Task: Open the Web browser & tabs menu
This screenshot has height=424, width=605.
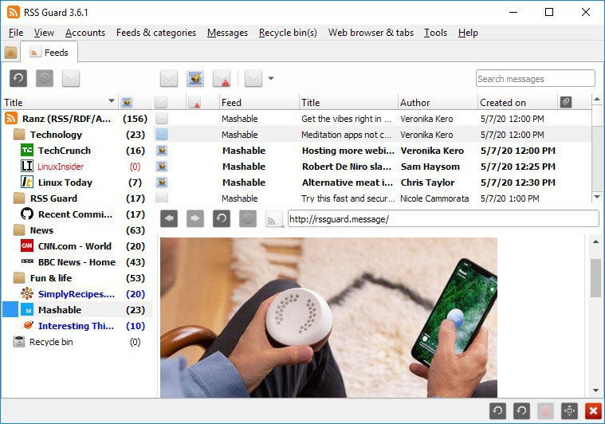Action: pos(371,33)
